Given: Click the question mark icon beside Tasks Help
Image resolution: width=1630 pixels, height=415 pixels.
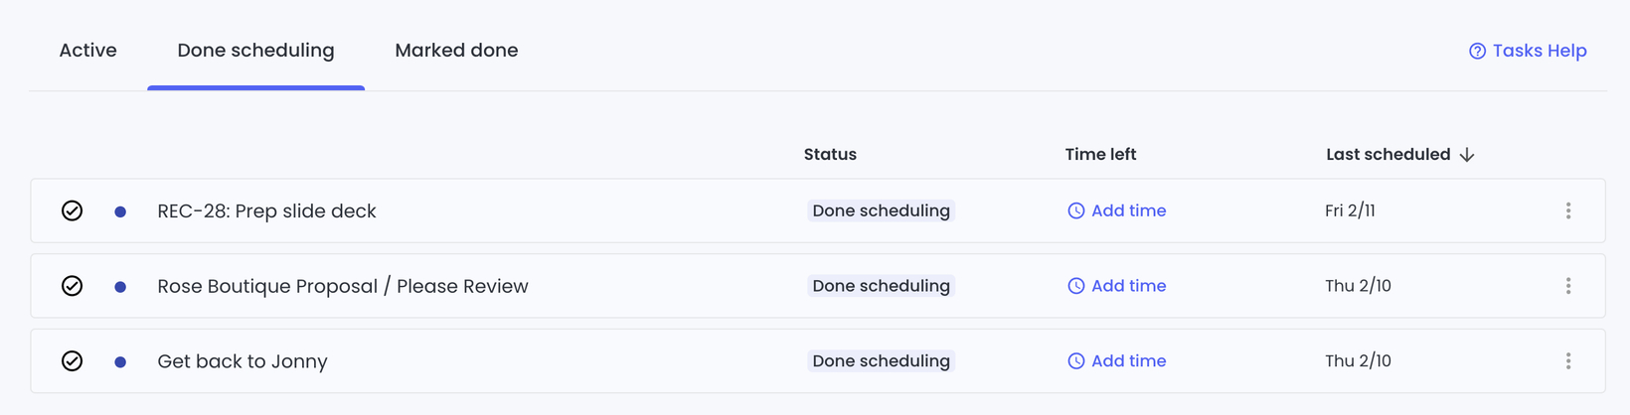Looking at the screenshot, I should [1477, 51].
